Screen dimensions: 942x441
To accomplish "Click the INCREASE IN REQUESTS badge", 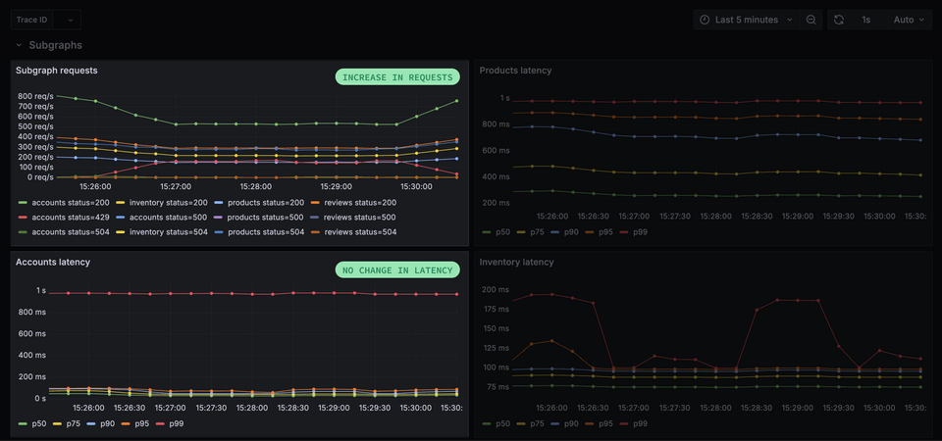I will point(397,76).
